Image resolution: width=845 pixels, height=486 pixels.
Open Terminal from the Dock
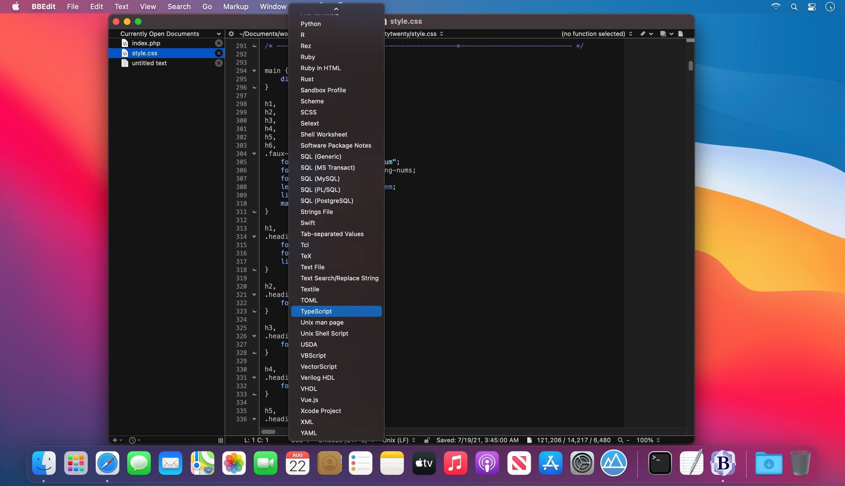(x=660, y=463)
